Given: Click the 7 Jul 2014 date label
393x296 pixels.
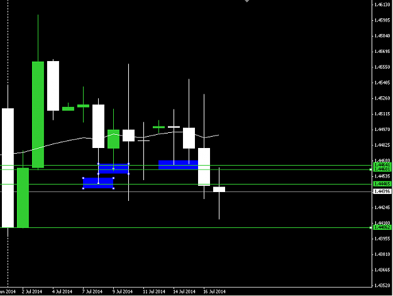Looking at the screenshot, I should (x=92, y=292).
